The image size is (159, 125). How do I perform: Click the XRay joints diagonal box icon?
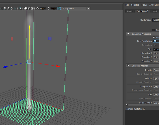click(x=32, y=8)
